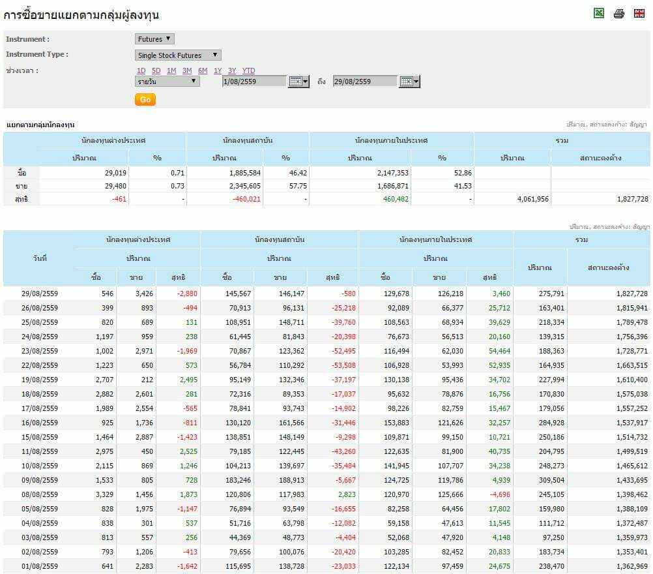
Task: Select the 1Y time range link
Action: point(218,70)
